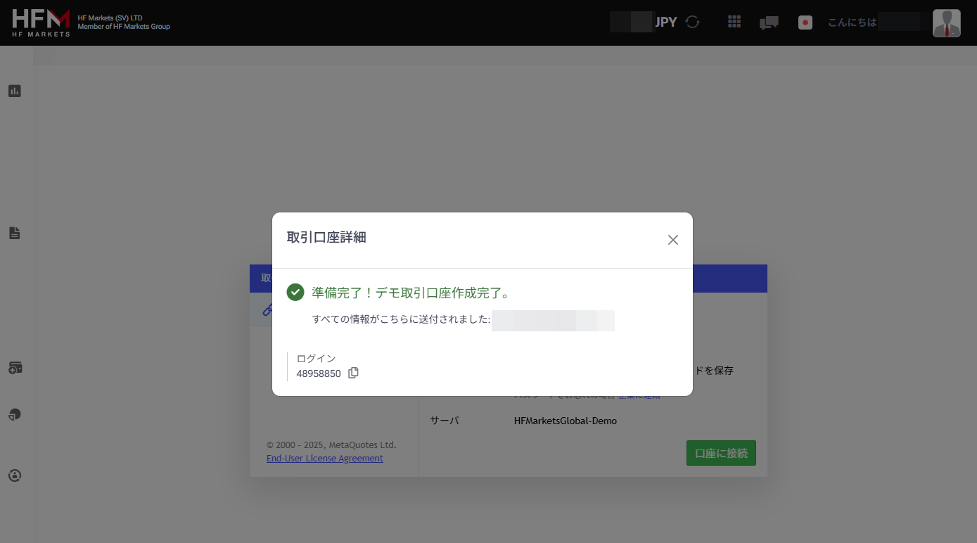
Task: Click the 口座に接続 button
Action: (x=721, y=453)
